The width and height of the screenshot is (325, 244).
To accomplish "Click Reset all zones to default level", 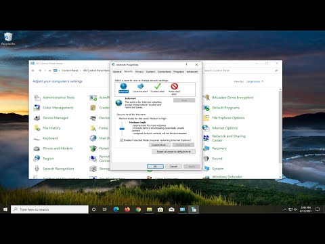I will tap(173, 152).
